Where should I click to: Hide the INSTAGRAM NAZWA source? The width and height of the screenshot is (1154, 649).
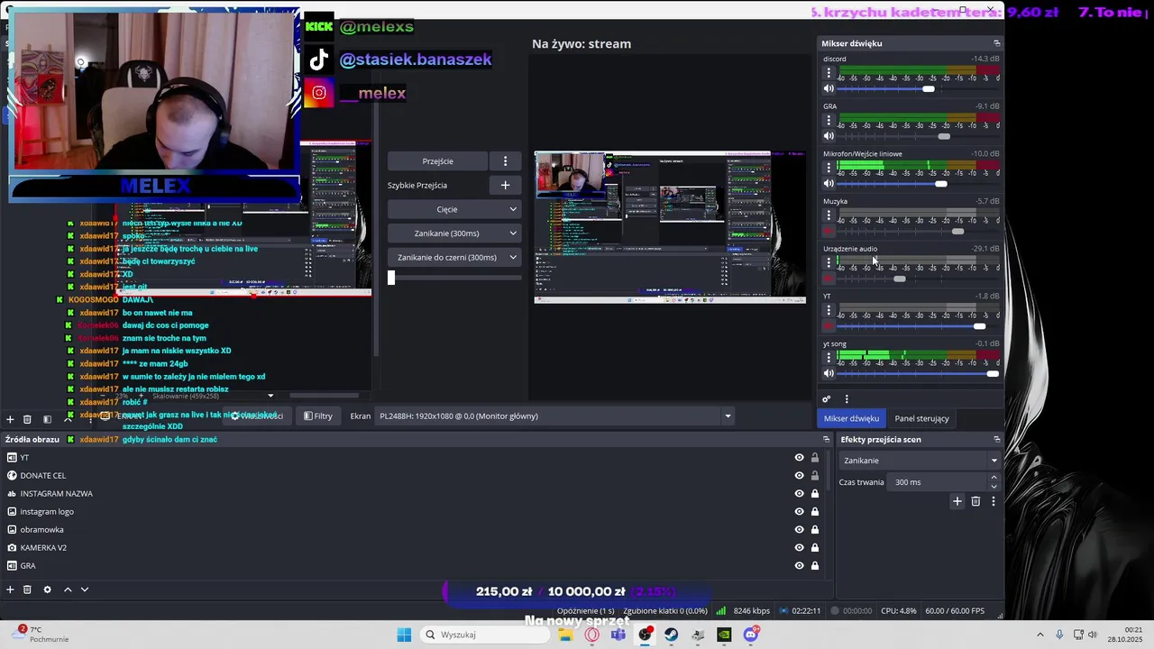pyautogui.click(x=799, y=494)
